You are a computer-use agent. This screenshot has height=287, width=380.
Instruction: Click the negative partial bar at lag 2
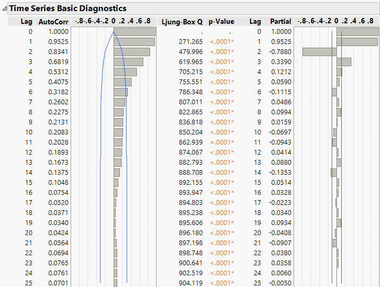coord(319,52)
